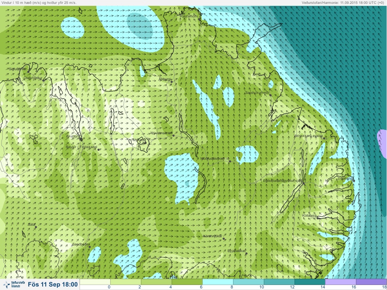Click the Eyjabakkar station label
Image resolution: width=387 pixels, height=290 pixels.
point(236,251)
